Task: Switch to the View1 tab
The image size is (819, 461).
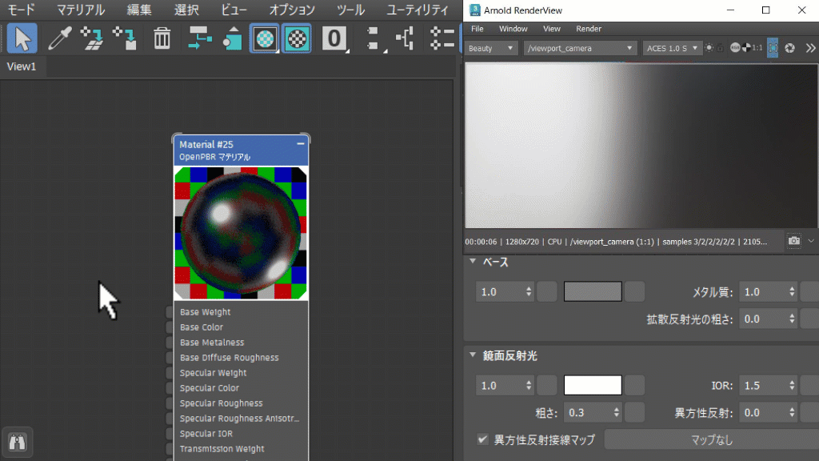Action: tap(22, 67)
